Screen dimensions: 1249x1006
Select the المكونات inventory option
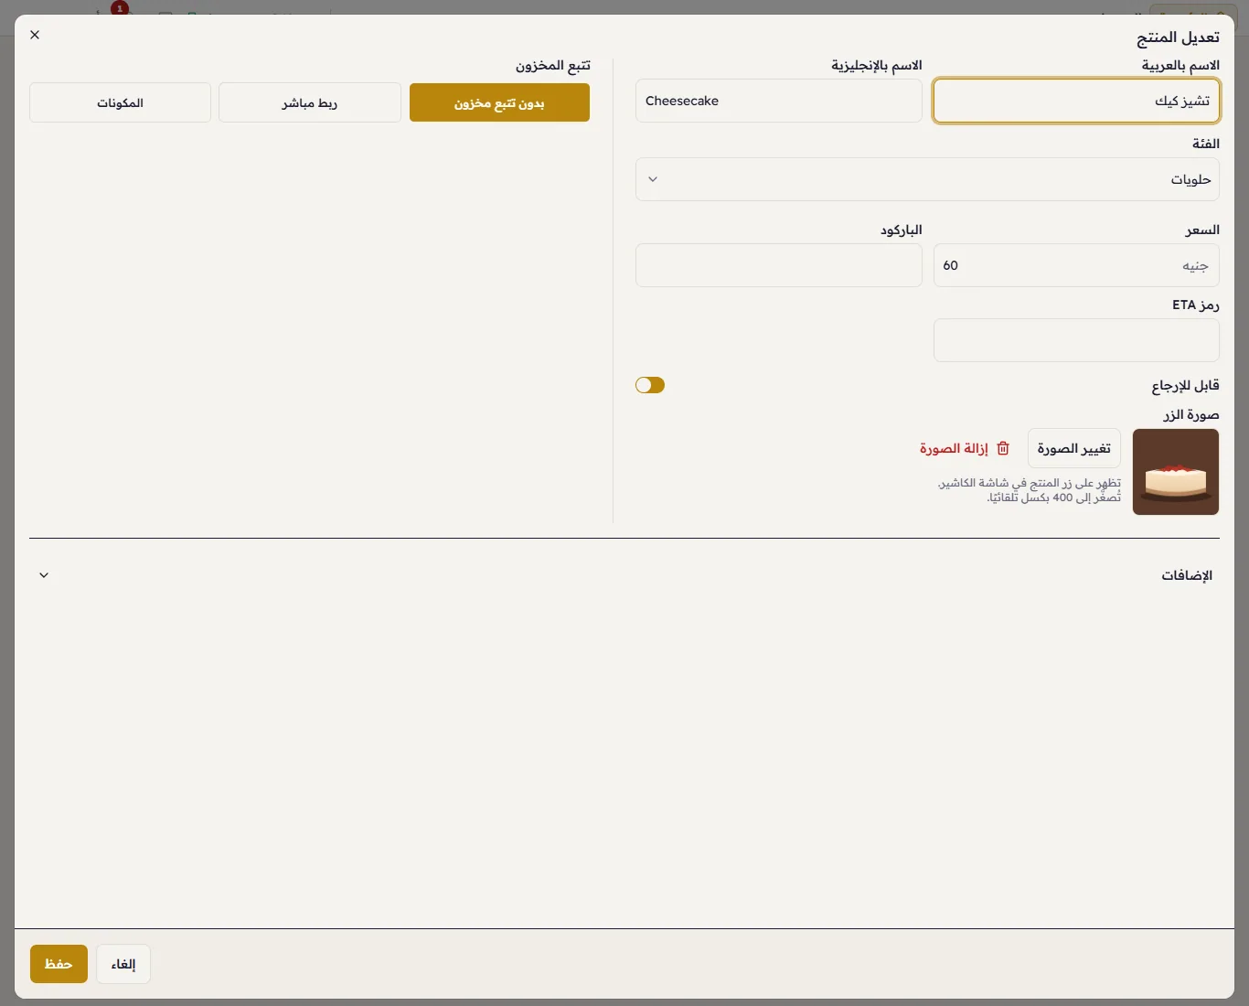coord(121,103)
